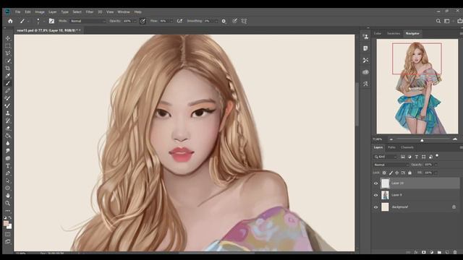The height and width of the screenshot is (260, 463).
Task: Open the layer Opacity dropdown arrow
Action: coord(436,165)
